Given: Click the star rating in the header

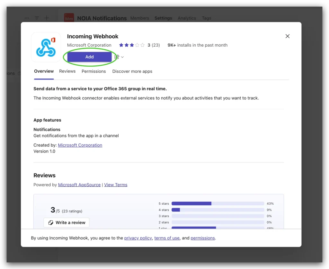Looking at the screenshot, I should click(132, 45).
